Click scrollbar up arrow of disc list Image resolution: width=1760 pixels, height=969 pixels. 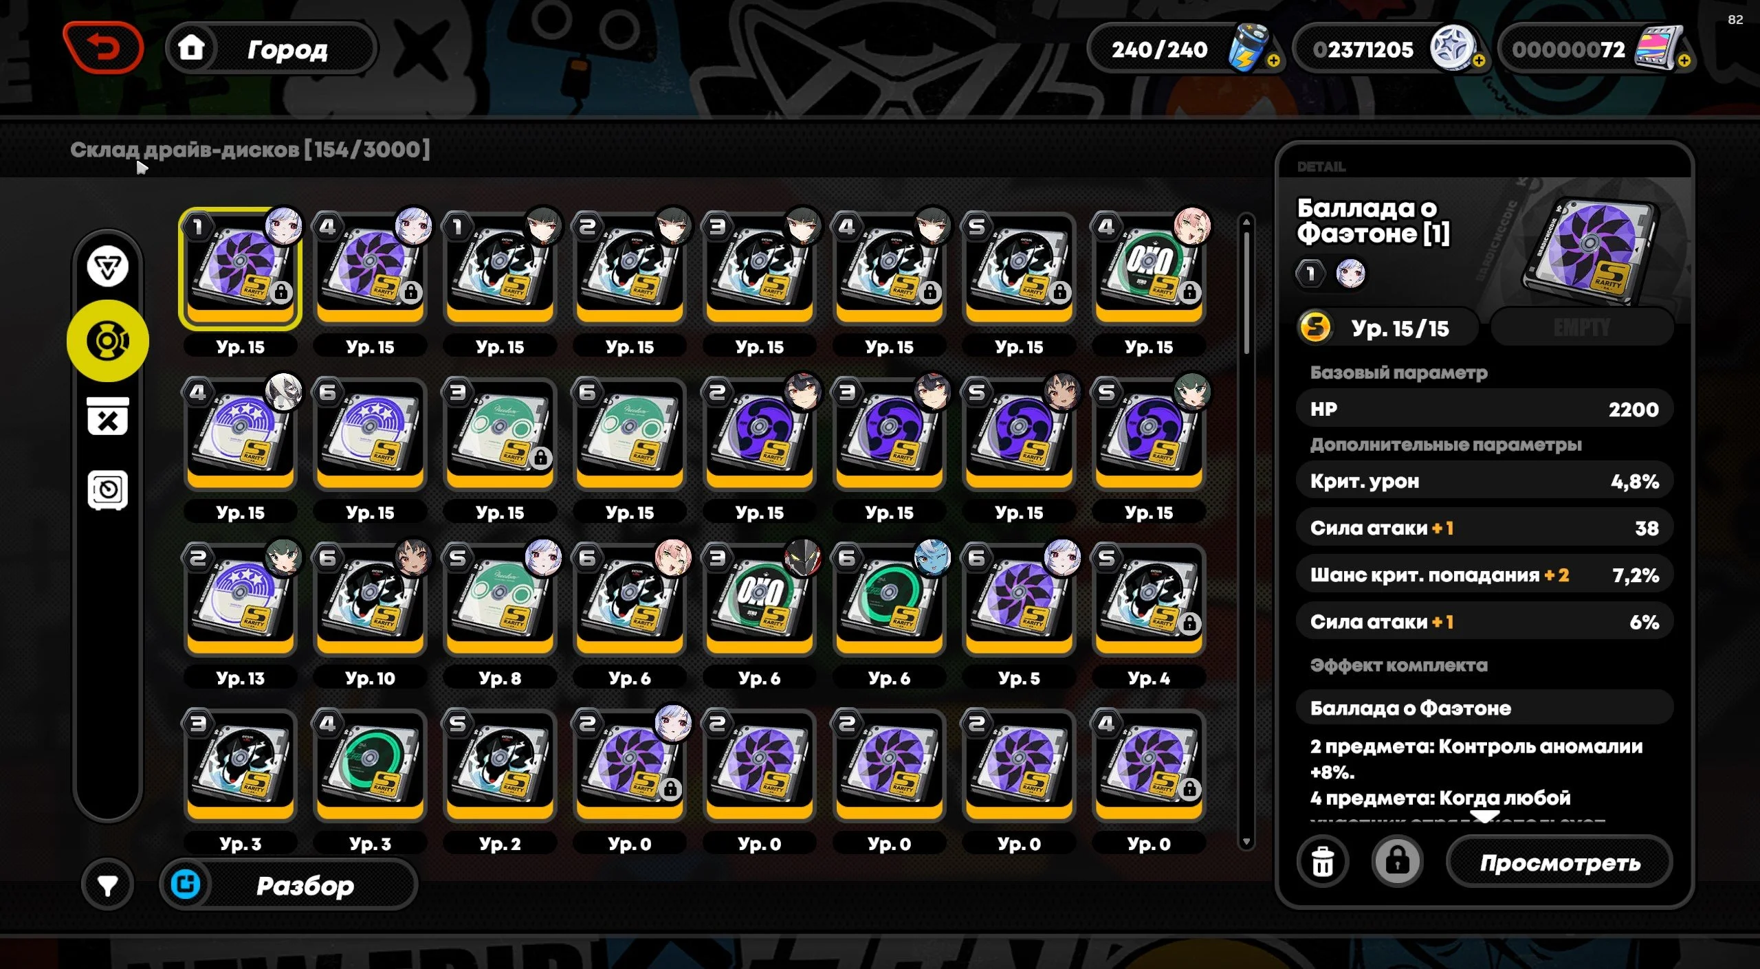point(1246,221)
